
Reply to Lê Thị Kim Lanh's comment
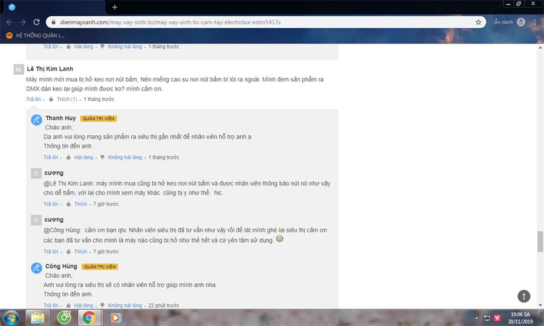coord(33,99)
